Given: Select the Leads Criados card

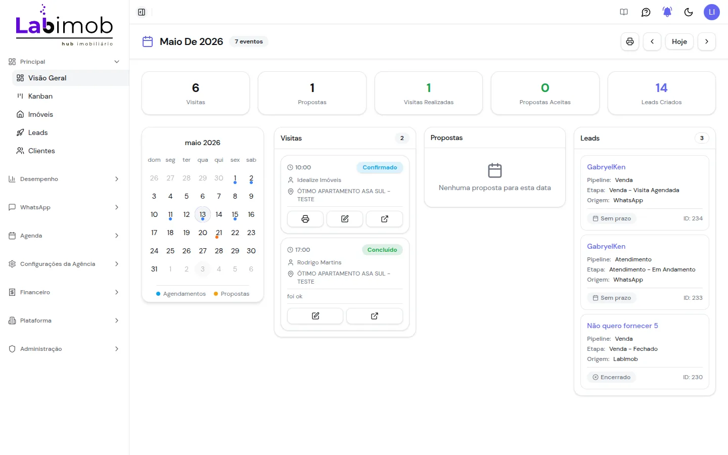Looking at the screenshot, I should [x=661, y=93].
